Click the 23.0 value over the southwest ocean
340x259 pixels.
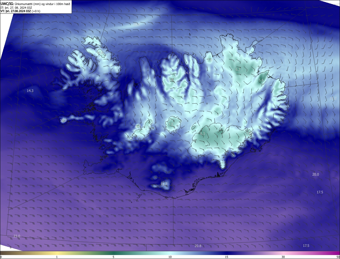click(x=17, y=236)
